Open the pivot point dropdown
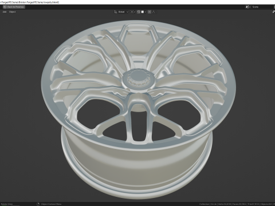 (x=133, y=12)
